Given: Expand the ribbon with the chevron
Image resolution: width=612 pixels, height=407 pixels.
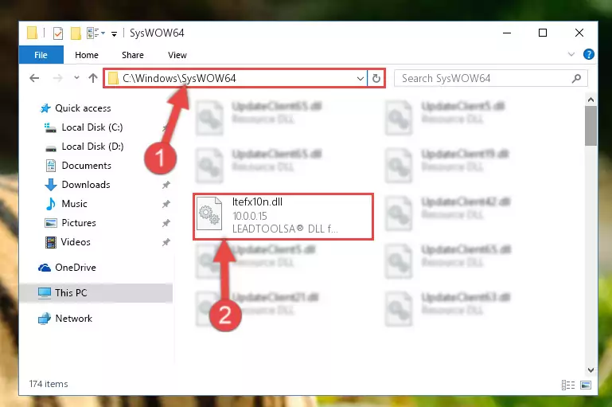Looking at the screenshot, I should click(x=571, y=54).
